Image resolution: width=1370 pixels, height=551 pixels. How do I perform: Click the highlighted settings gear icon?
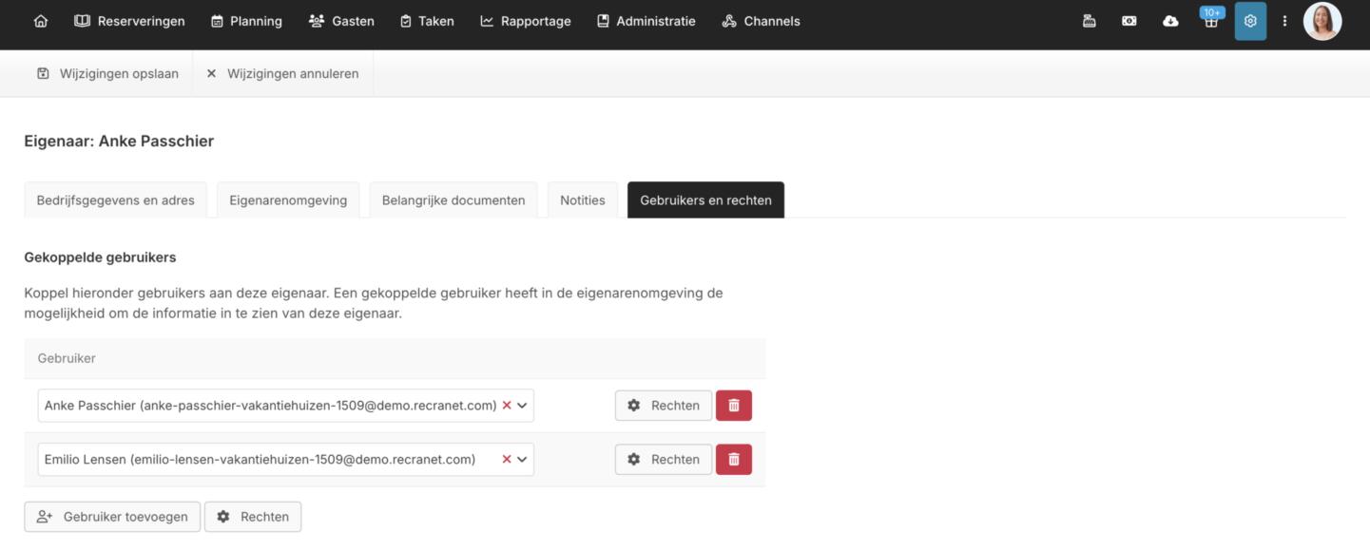pos(1250,21)
